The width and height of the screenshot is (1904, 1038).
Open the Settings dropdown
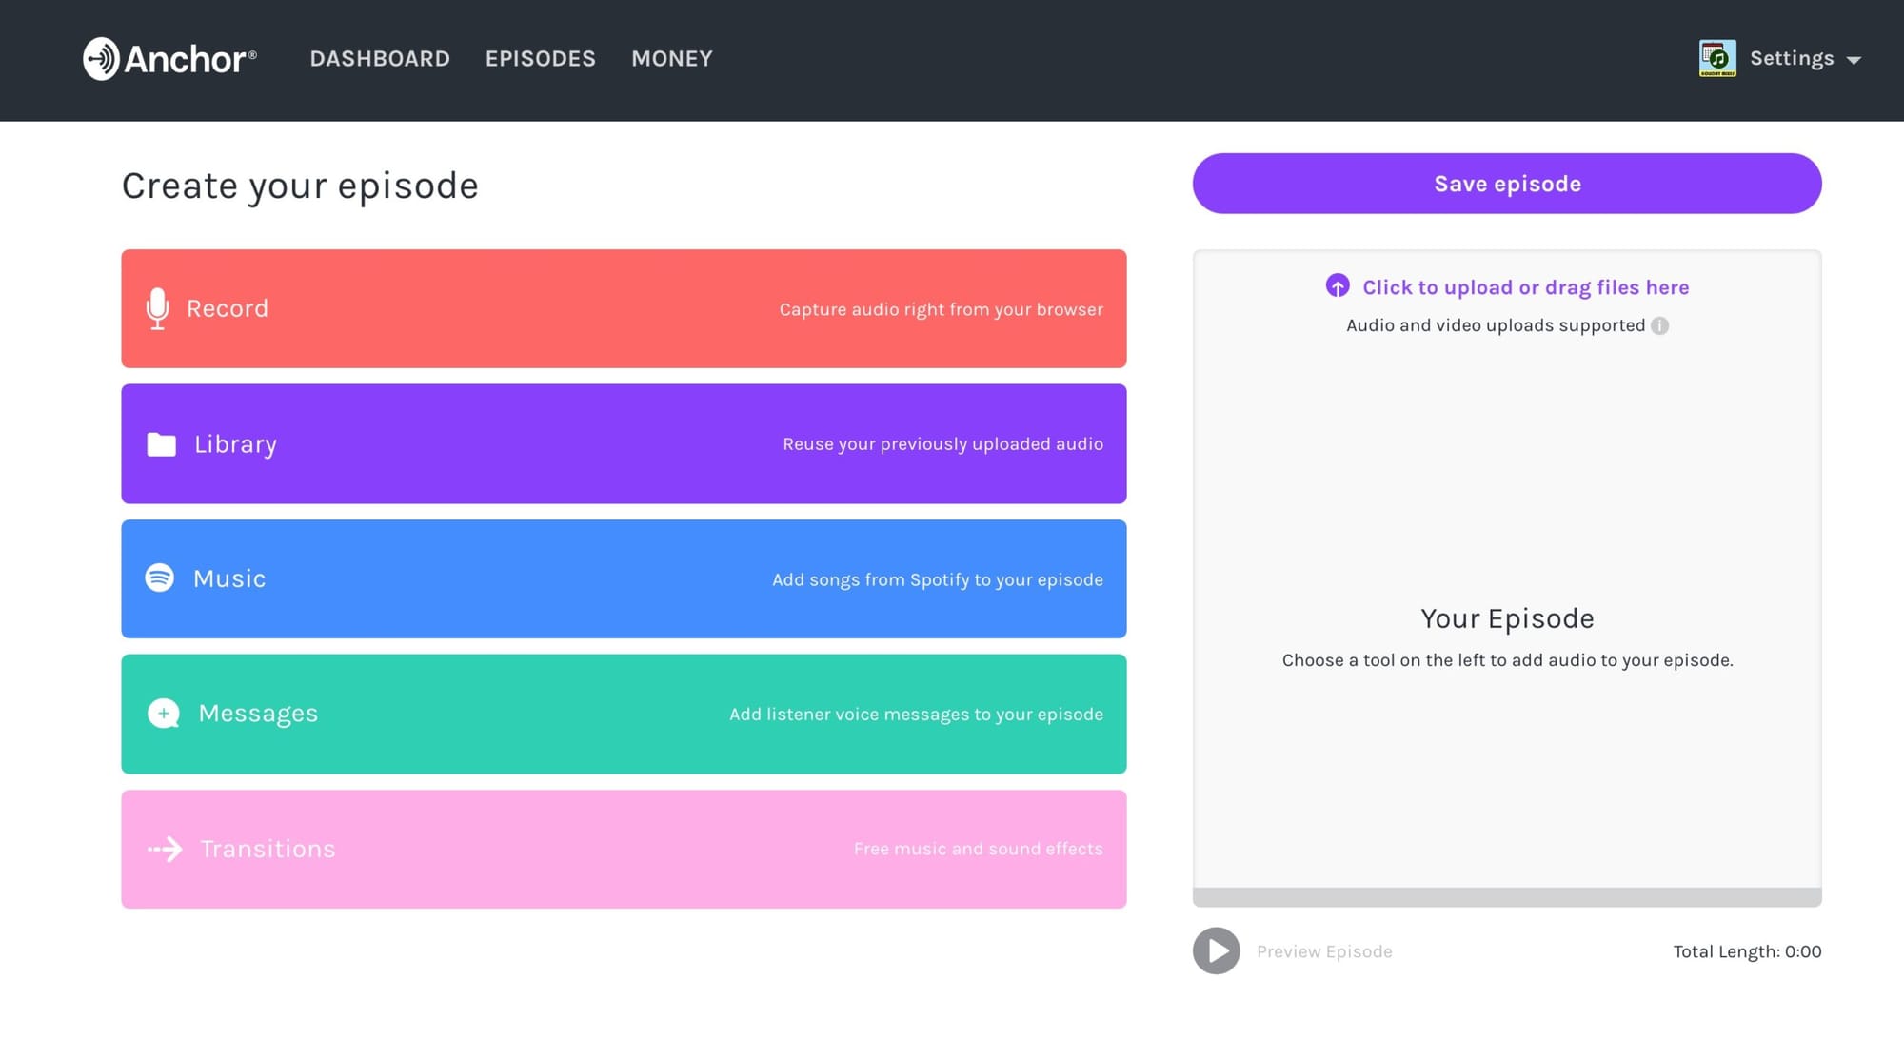click(1792, 58)
